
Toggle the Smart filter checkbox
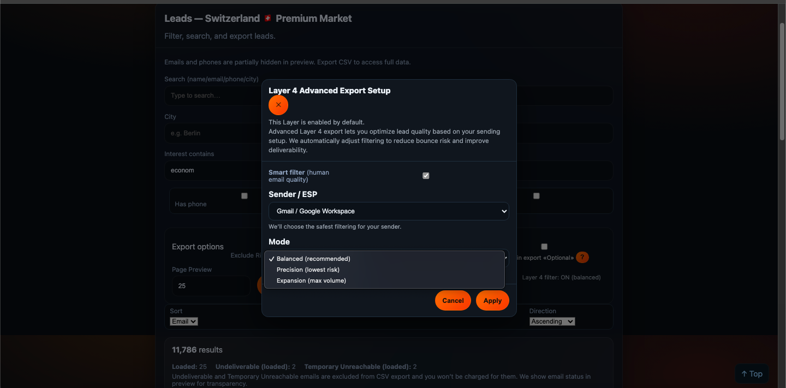pyautogui.click(x=426, y=176)
